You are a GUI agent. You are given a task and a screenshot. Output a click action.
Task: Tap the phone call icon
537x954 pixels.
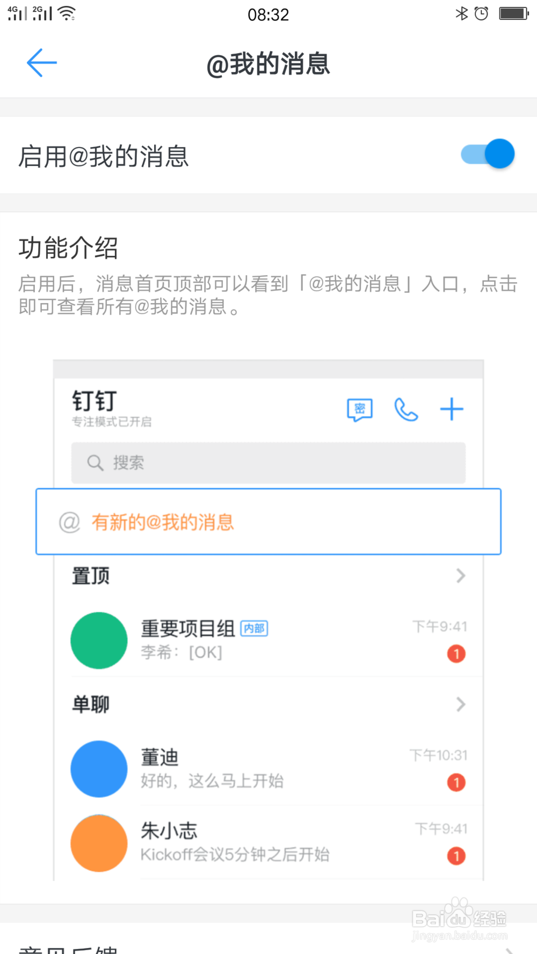(x=406, y=410)
